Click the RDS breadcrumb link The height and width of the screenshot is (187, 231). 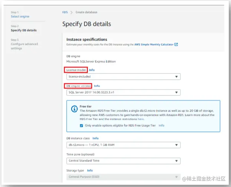pyautogui.click(x=65, y=12)
